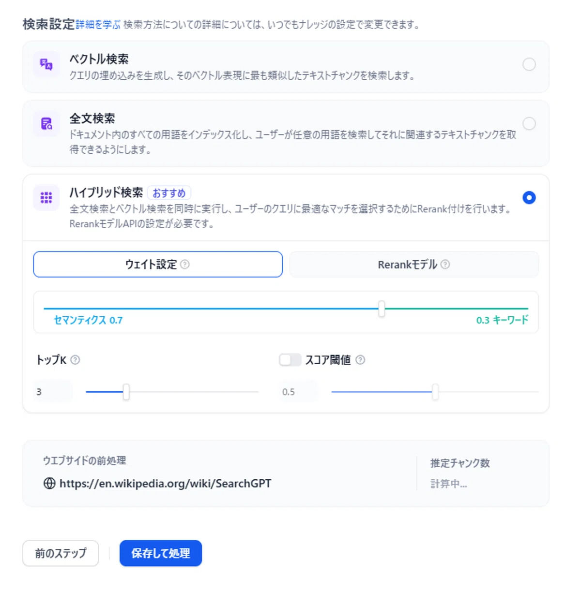The height and width of the screenshot is (590, 581).
Task: Select the ベクトル検索 radio button
Action: coord(529,64)
